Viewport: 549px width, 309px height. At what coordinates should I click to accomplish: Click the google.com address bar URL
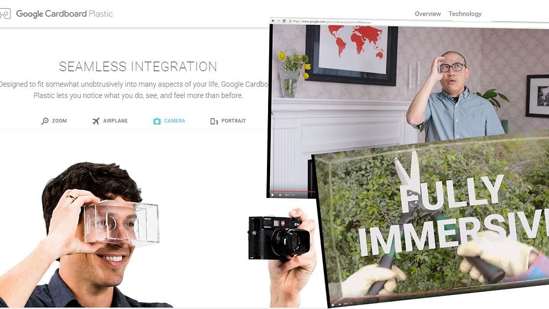pos(332,22)
